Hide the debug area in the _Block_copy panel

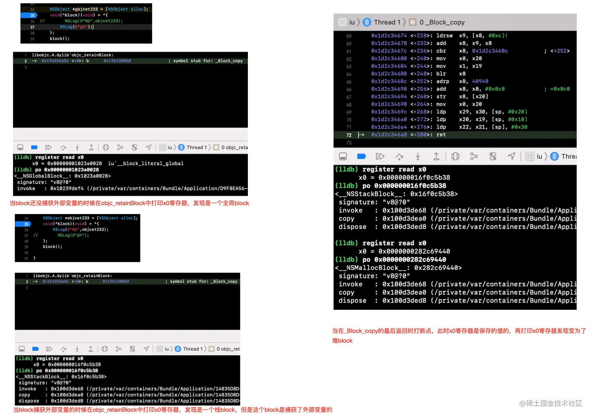(343, 156)
